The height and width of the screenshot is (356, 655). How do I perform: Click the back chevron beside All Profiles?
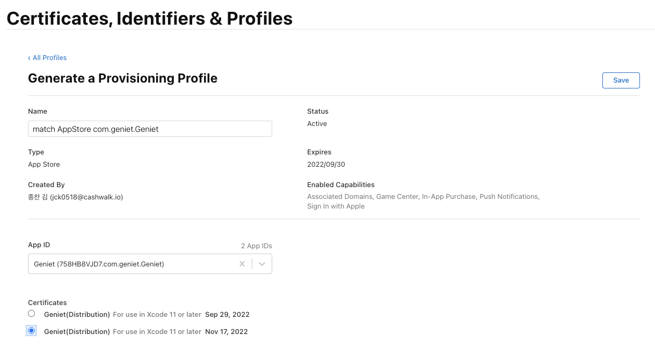click(x=30, y=58)
